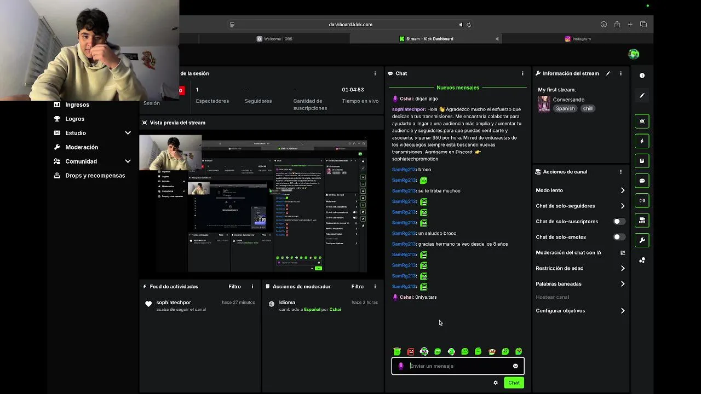Click the three-dots cluster icon at rail bottom
This screenshot has height=394, width=701.
(x=642, y=260)
